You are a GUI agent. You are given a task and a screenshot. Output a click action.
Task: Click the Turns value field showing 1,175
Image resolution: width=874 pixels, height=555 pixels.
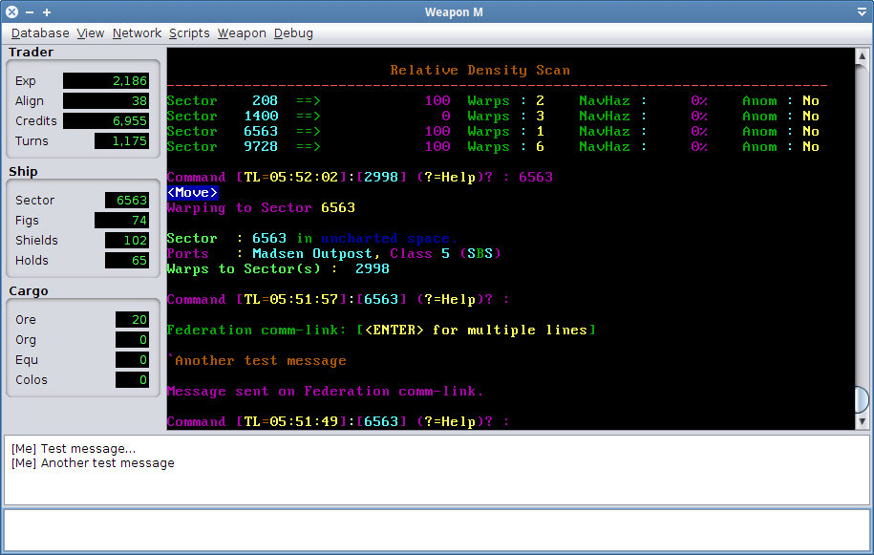(121, 141)
